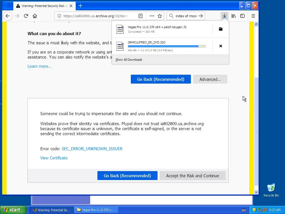This screenshot has height=214, width=285.
Task: Click the tray magnifier icon
Action: coord(264,210)
